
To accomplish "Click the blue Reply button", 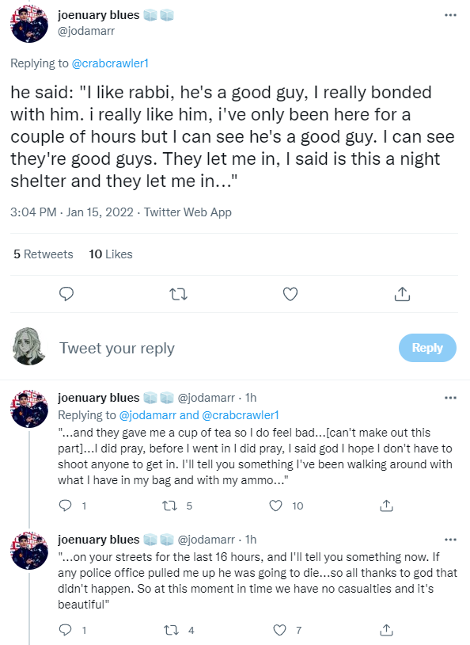I will 427,348.
